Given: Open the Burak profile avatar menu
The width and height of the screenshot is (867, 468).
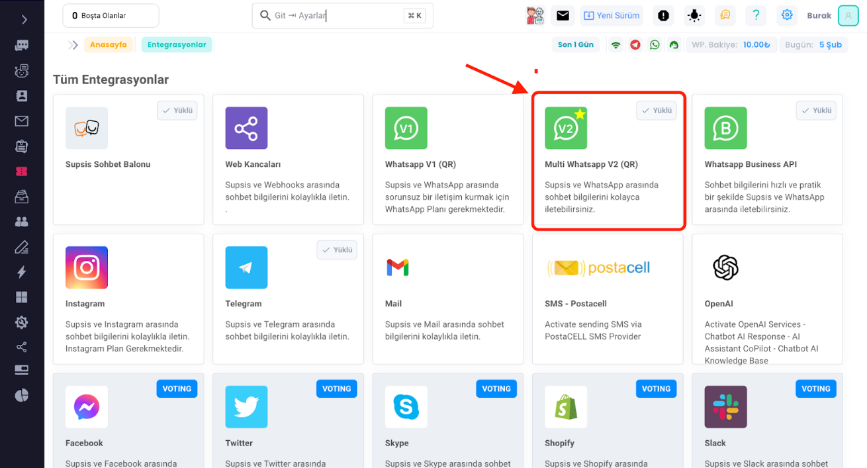Looking at the screenshot, I should point(848,16).
